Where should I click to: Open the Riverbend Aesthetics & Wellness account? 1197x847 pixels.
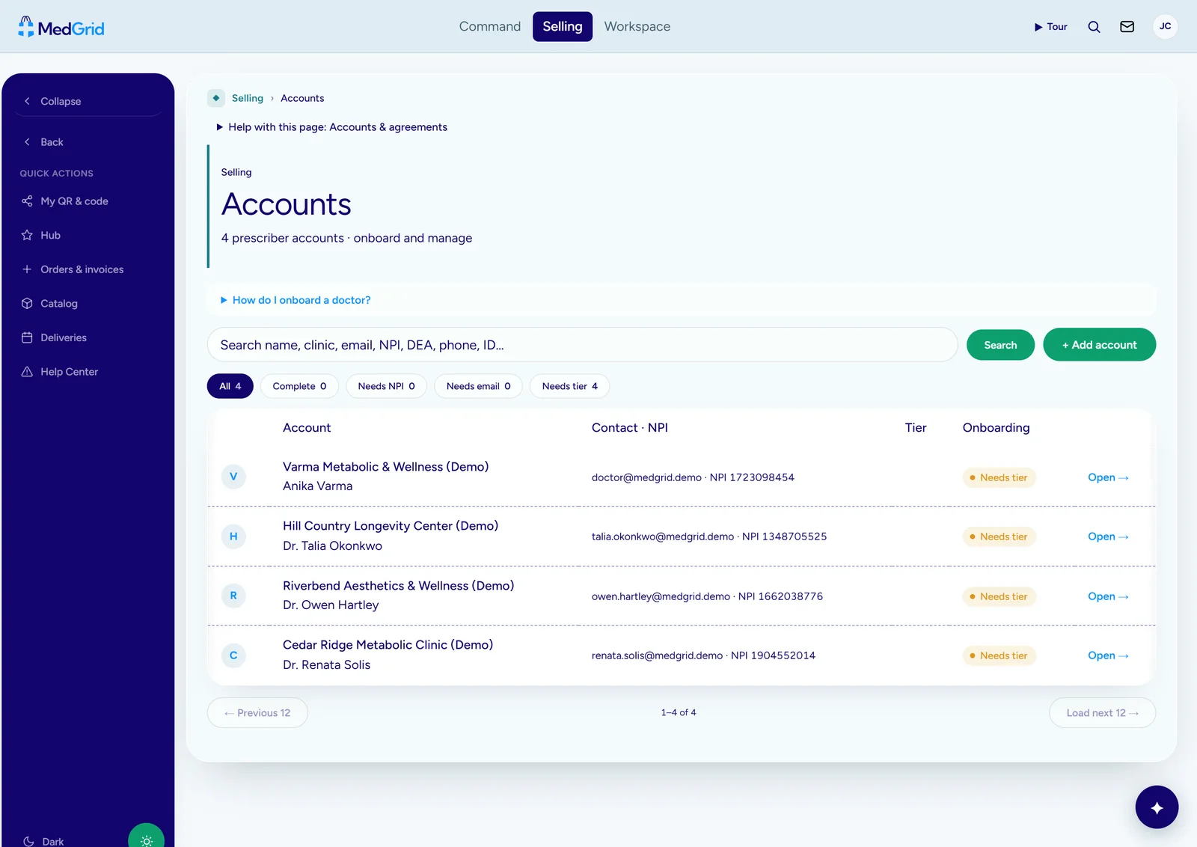click(1108, 596)
